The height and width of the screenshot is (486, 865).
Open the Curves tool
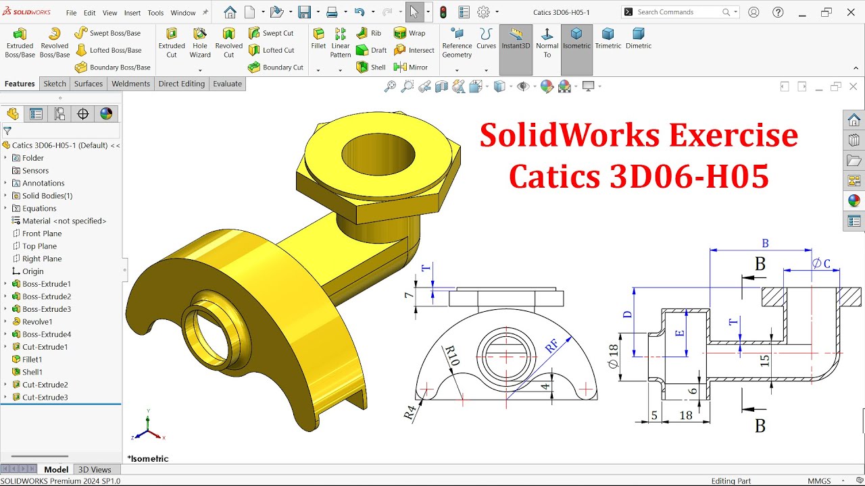(x=486, y=39)
